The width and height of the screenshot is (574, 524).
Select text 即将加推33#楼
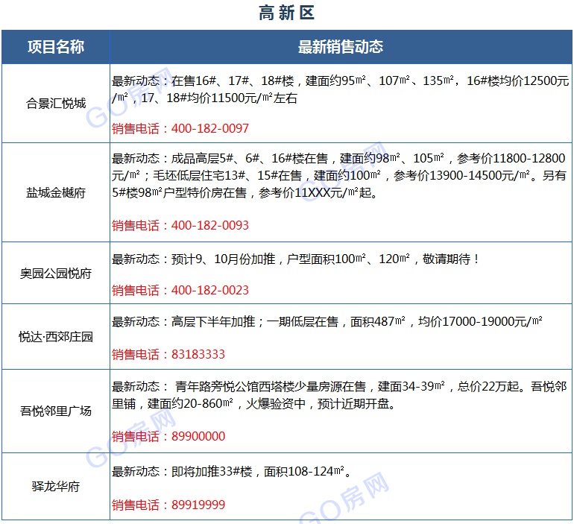tap(212, 471)
